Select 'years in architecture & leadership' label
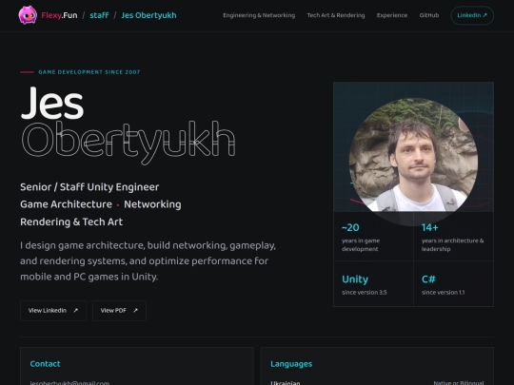 click(452, 245)
